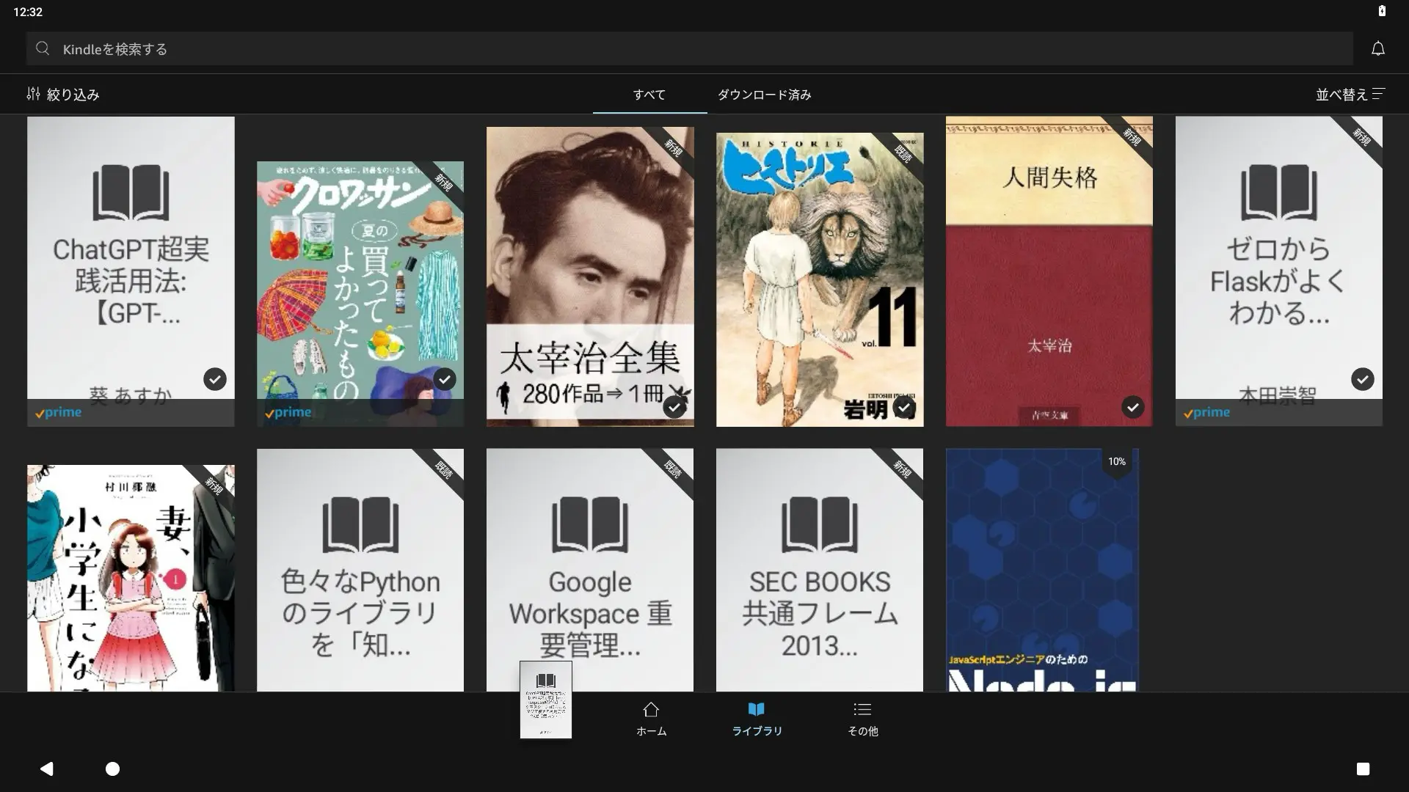The height and width of the screenshot is (792, 1409).
Task: Click the downloaded checkmark on Flask book
Action: (x=1363, y=379)
